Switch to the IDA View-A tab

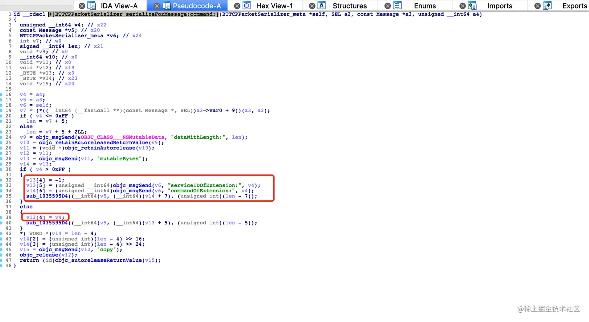(119, 6)
